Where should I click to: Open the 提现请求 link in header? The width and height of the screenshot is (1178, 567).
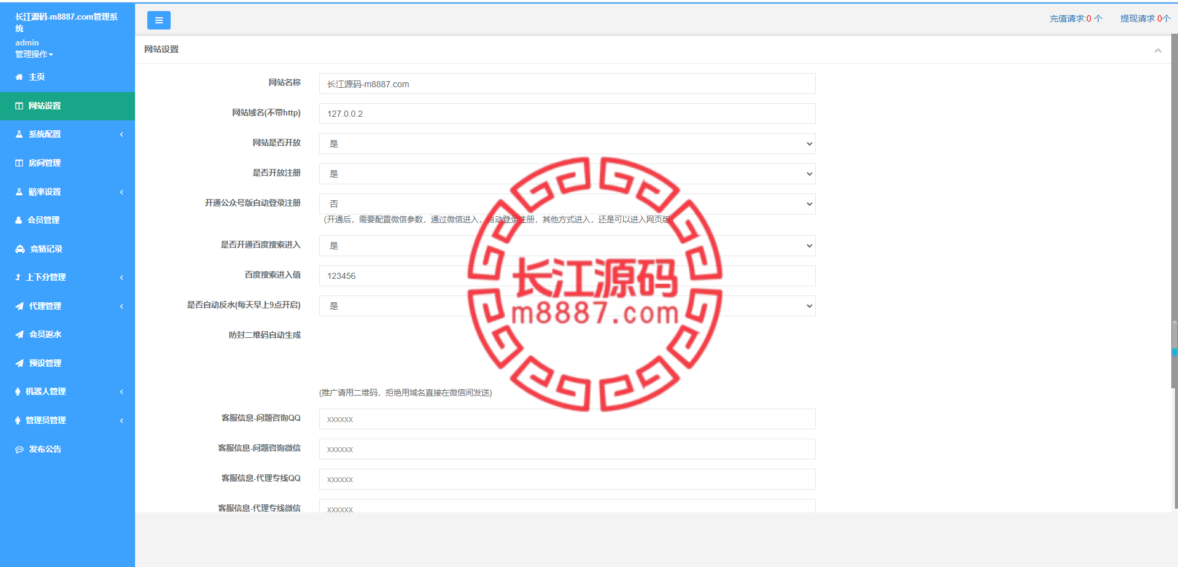[x=1145, y=18]
